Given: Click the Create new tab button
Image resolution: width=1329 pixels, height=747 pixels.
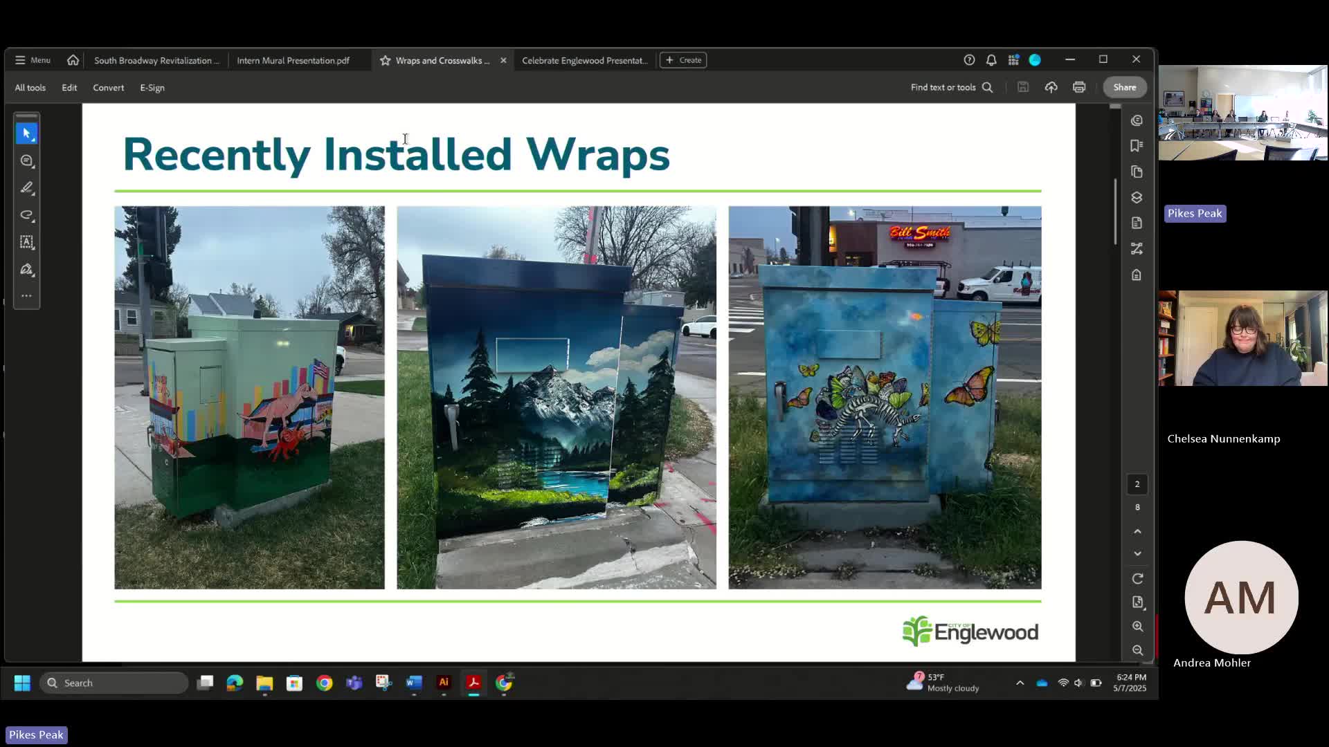Looking at the screenshot, I should 682,60.
